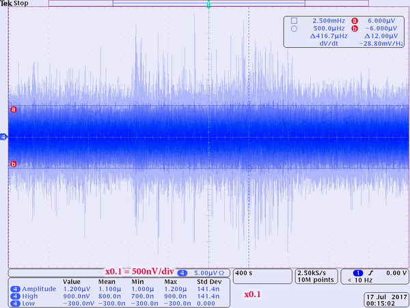Click channel 4 badge beside 5.00µV
The image size is (410, 308).
click(182, 273)
